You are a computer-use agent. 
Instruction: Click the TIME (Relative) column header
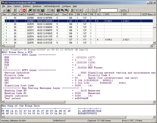(44, 14)
